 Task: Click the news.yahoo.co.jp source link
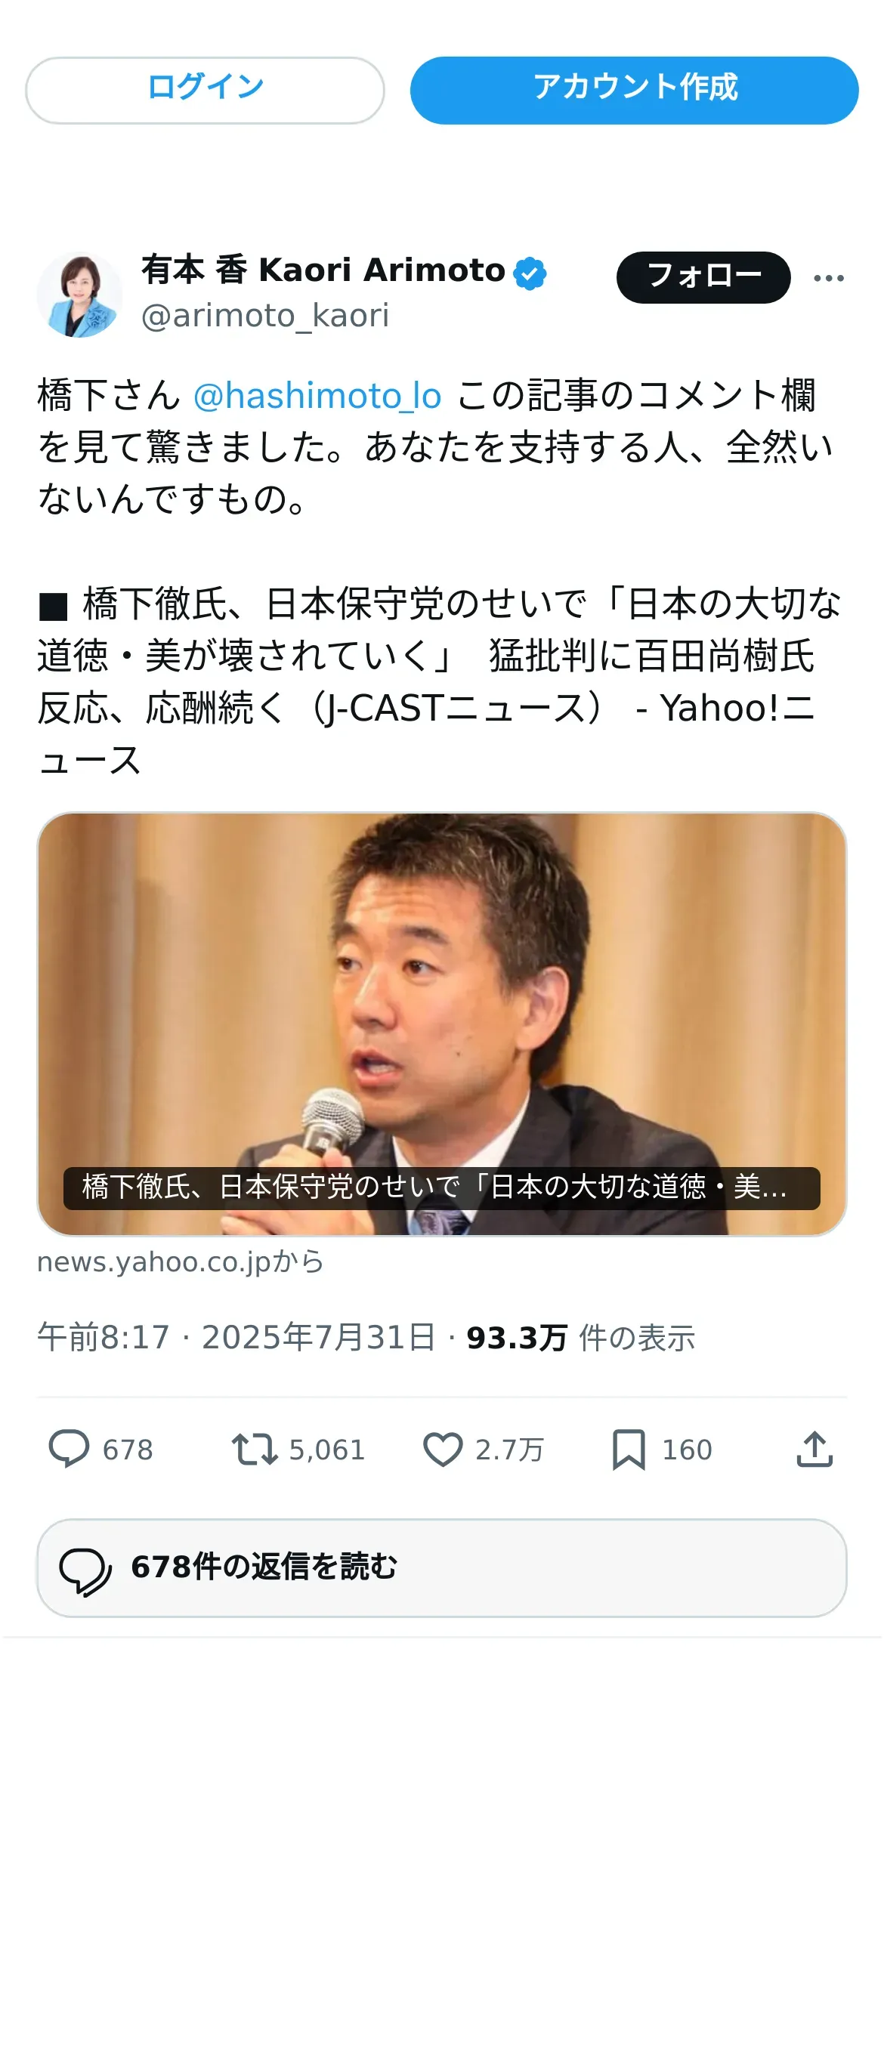click(x=181, y=1261)
